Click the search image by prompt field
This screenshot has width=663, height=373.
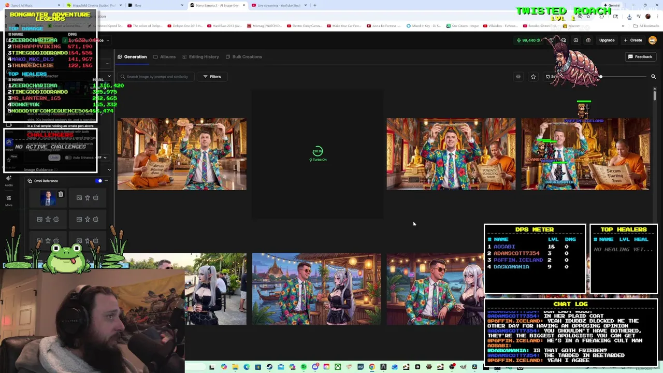pyautogui.click(x=157, y=77)
